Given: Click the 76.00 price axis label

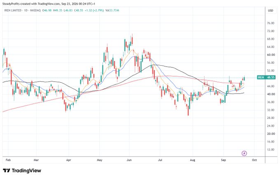Looking at the screenshot, I should [x=271, y=23].
